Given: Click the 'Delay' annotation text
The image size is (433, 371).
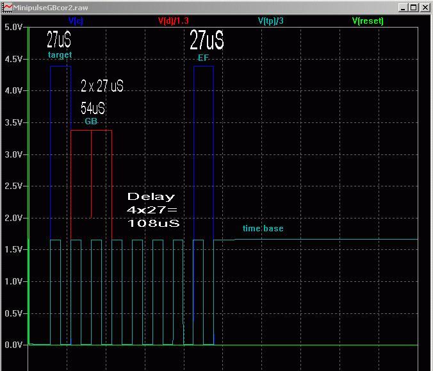Looking at the screenshot, I should (x=151, y=197).
